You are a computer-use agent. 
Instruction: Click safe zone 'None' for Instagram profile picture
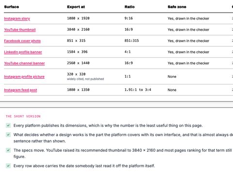coord(172,76)
